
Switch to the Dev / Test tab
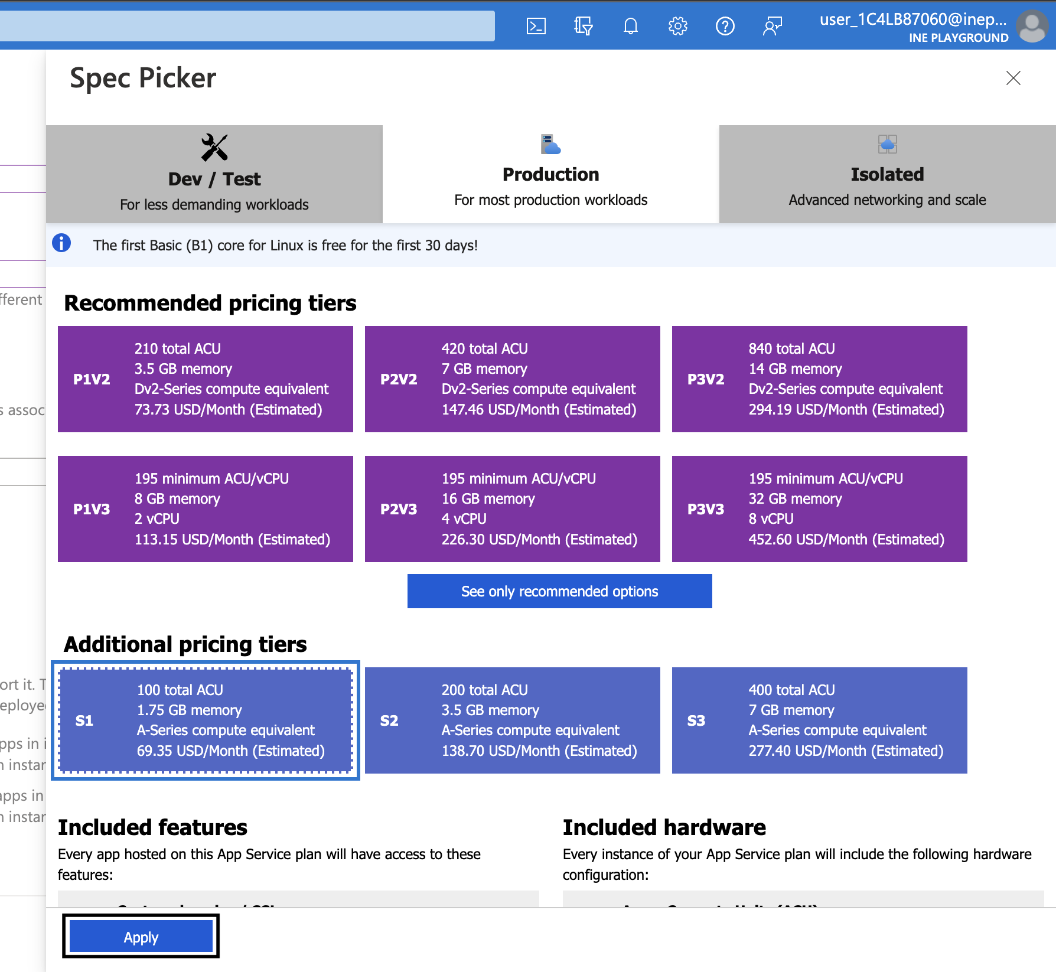[214, 174]
